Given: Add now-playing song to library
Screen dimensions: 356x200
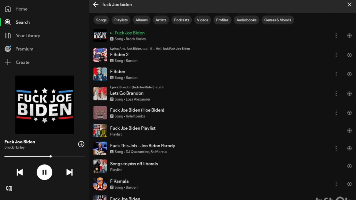Looking at the screenshot, I should [81, 144].
